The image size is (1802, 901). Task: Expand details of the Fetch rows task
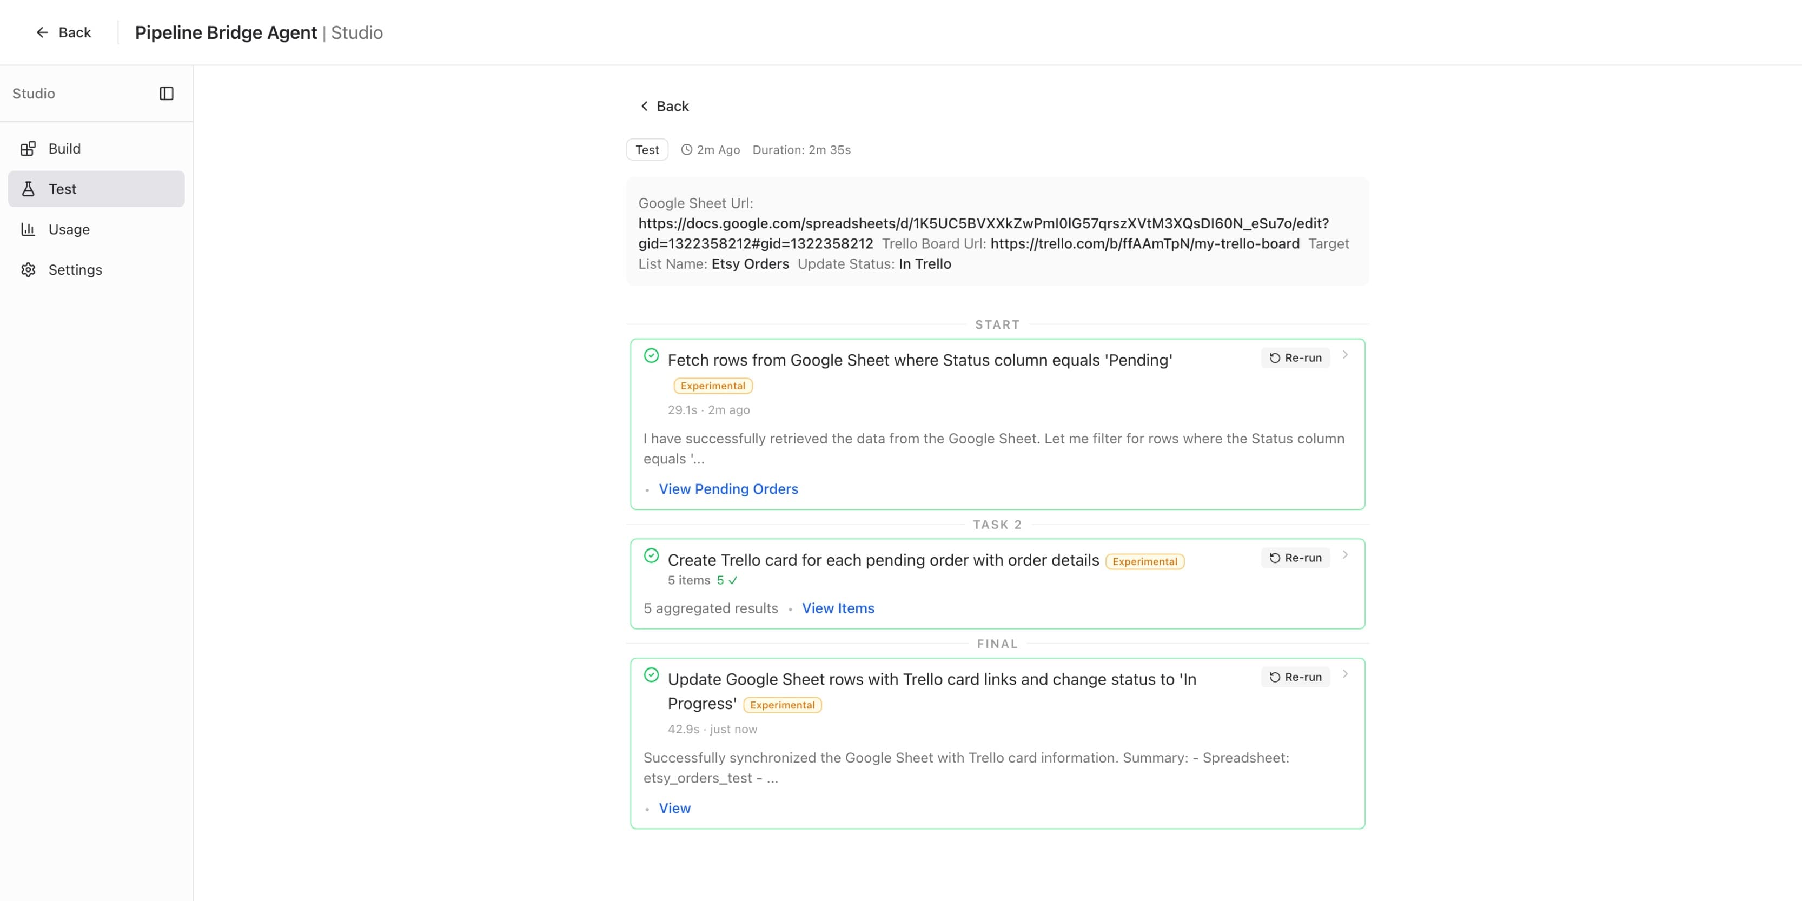click(1345, 355)
